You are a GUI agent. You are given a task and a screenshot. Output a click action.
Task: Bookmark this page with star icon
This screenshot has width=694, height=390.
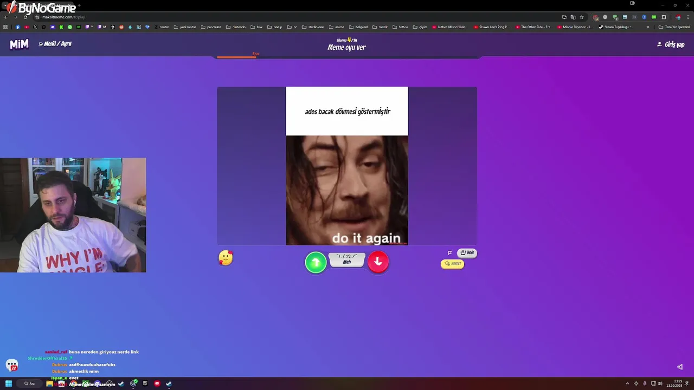582,17
